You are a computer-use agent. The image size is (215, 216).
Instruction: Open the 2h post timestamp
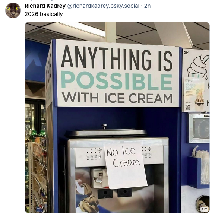pos(147,6)
